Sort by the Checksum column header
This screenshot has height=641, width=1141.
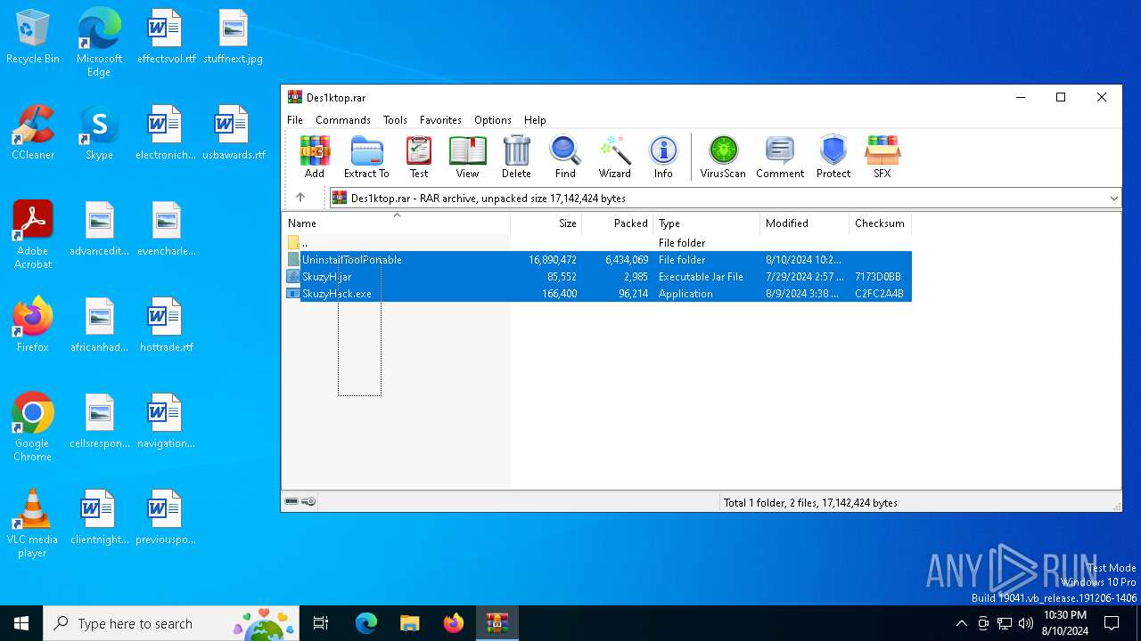pyautogui.click(x=880, y=223)
